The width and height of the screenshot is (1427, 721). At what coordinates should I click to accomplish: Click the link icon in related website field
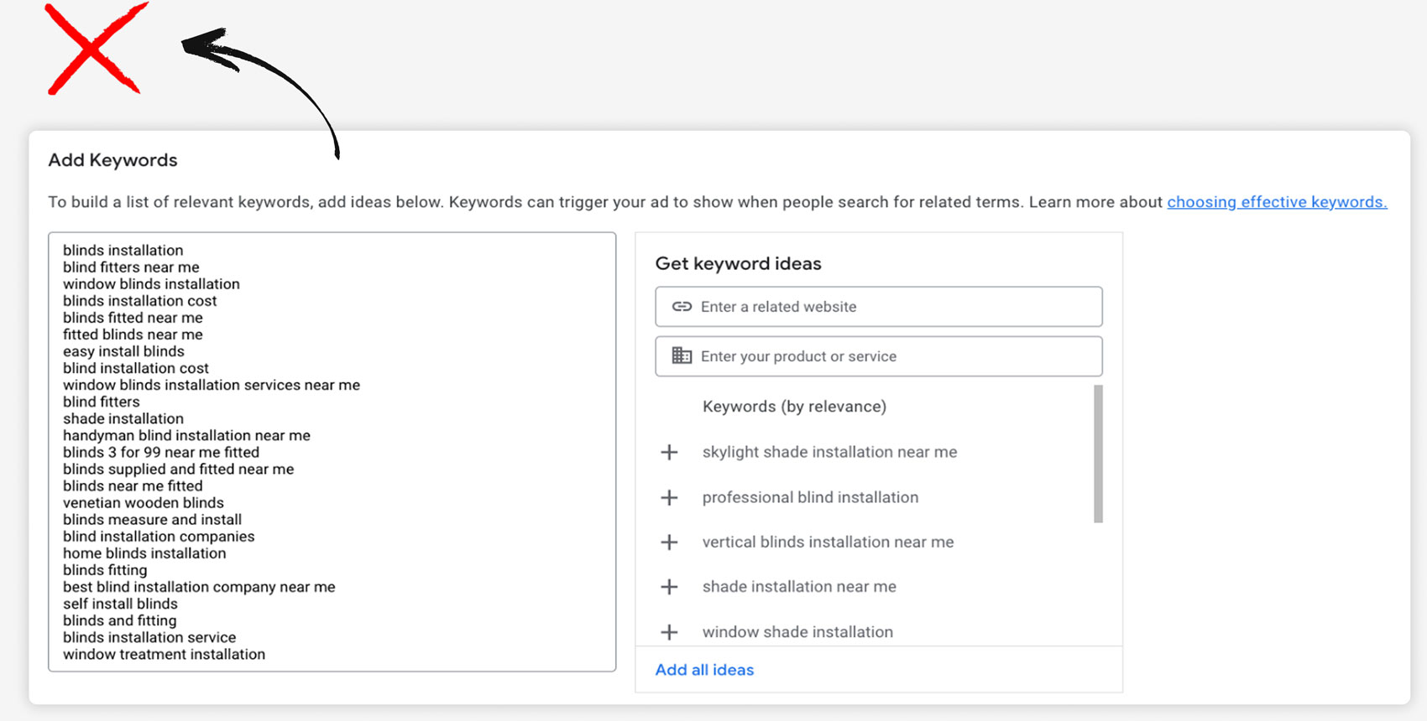682,307
